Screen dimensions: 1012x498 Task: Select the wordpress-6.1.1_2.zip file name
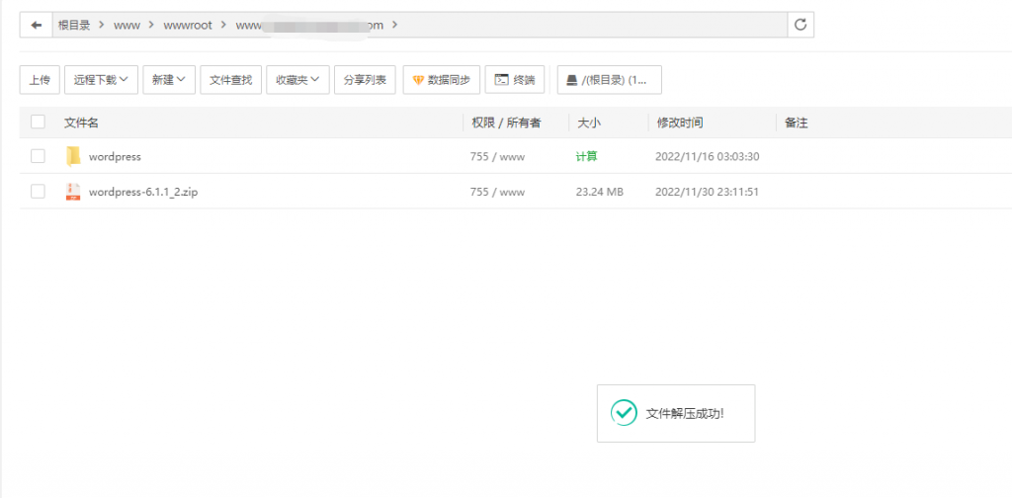coord(143,192)
